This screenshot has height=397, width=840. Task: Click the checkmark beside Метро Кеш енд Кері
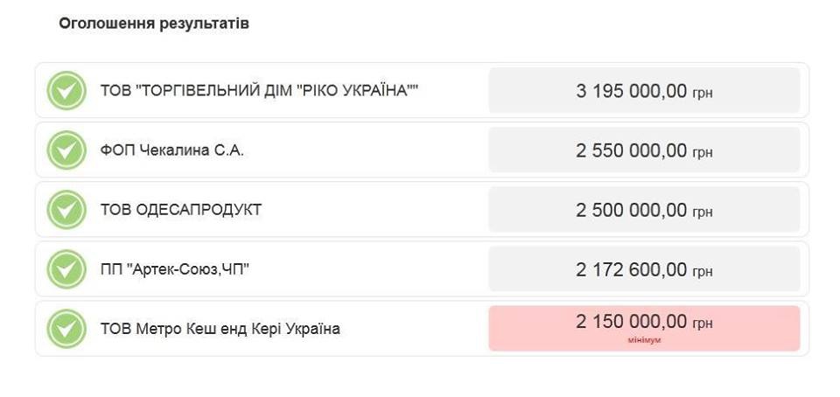pos(66,329)
